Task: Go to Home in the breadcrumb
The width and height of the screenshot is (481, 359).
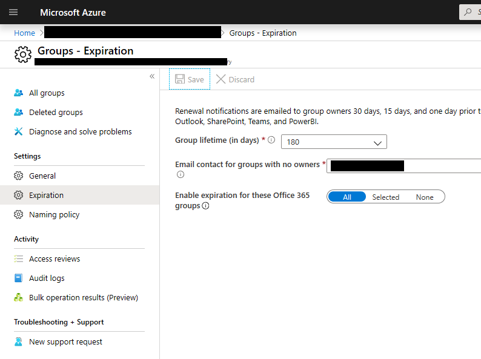Action: pyautogui.click(x=25, y=33)
